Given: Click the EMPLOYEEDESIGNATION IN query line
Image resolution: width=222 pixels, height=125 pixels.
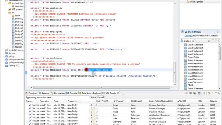Looking at the screenshot, I should 93,76.
